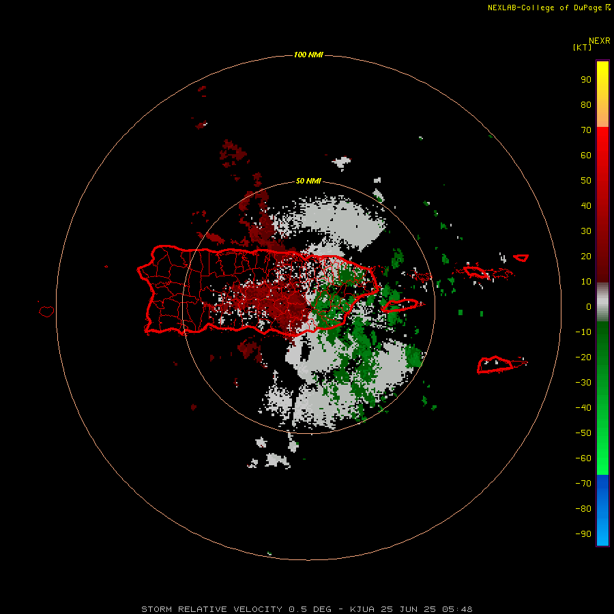Click the NEXR label above the scale
The image size is (614, 614).
click(600, 41)
